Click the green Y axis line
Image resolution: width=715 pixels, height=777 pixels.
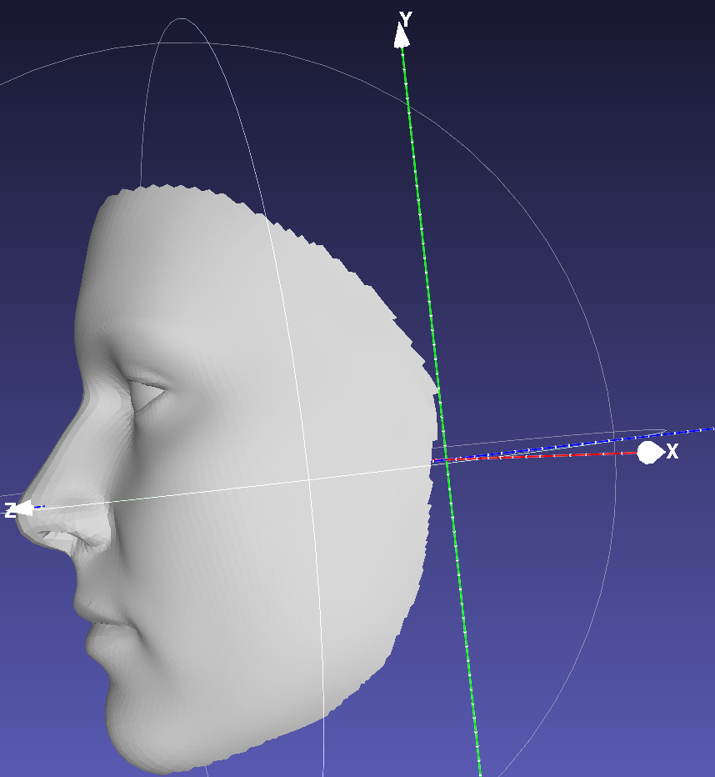point(440,411)
